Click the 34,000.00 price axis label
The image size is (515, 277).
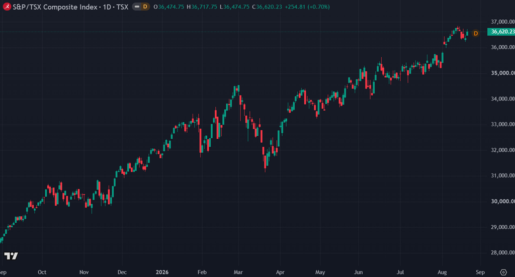pos(502,99)
